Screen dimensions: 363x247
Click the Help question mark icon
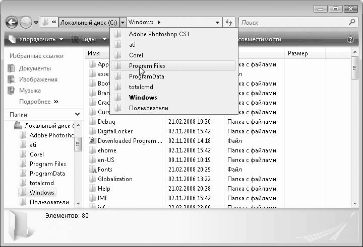click(350, 39)
